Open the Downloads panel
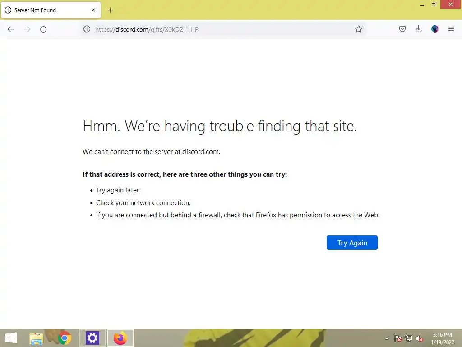This screenshot has width=462, height=347. click(418, 29)
